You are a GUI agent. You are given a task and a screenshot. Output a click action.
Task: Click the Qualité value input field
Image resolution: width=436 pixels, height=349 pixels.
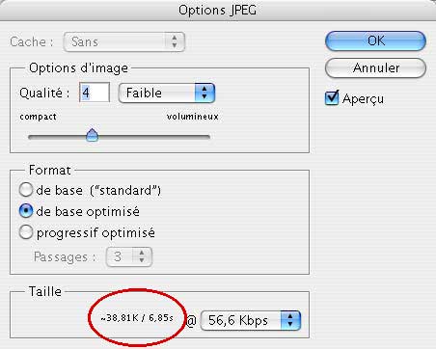pos(95,93)
